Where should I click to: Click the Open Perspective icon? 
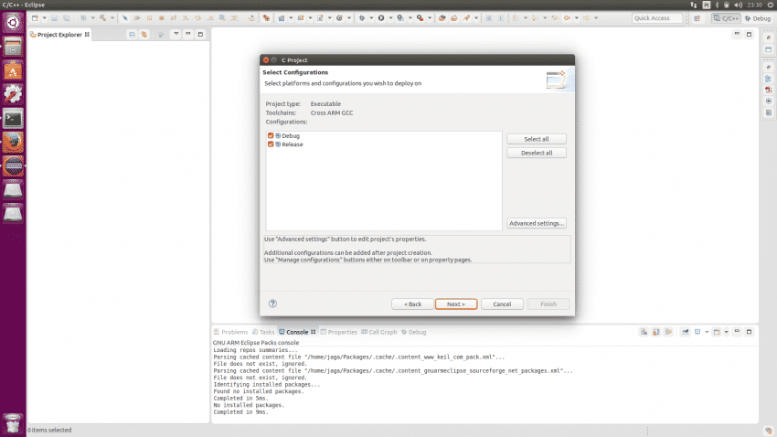click(697, 18)
